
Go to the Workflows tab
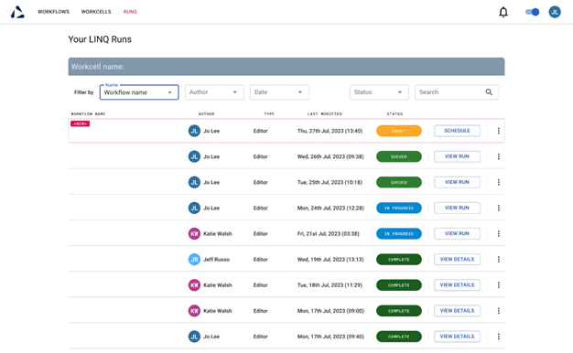coord(53,12)
